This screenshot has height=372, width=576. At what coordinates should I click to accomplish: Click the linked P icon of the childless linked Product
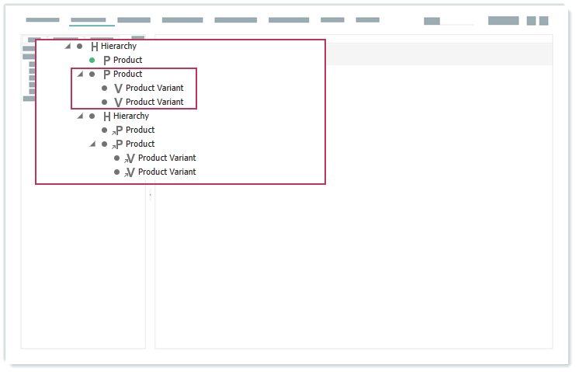tap(118, 130)
